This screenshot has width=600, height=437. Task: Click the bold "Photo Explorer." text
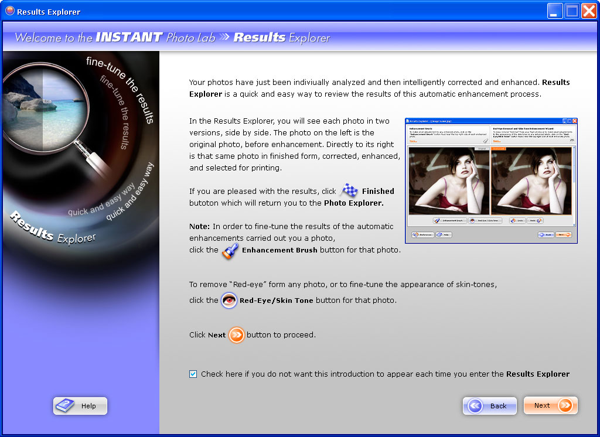click(354, 203)
